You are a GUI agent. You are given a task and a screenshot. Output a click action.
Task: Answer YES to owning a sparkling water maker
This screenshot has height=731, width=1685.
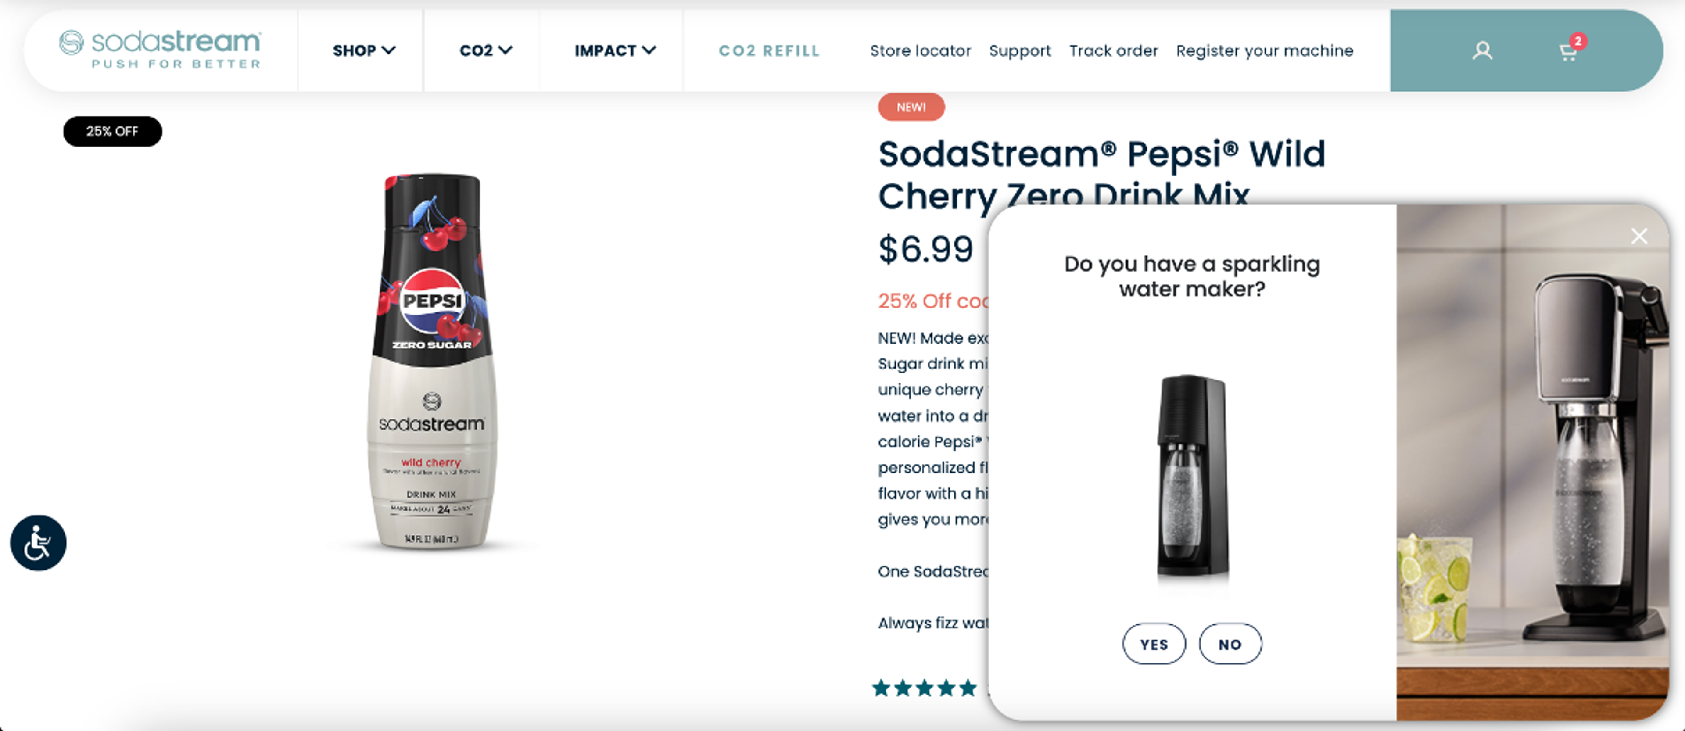click(1154, 643)
